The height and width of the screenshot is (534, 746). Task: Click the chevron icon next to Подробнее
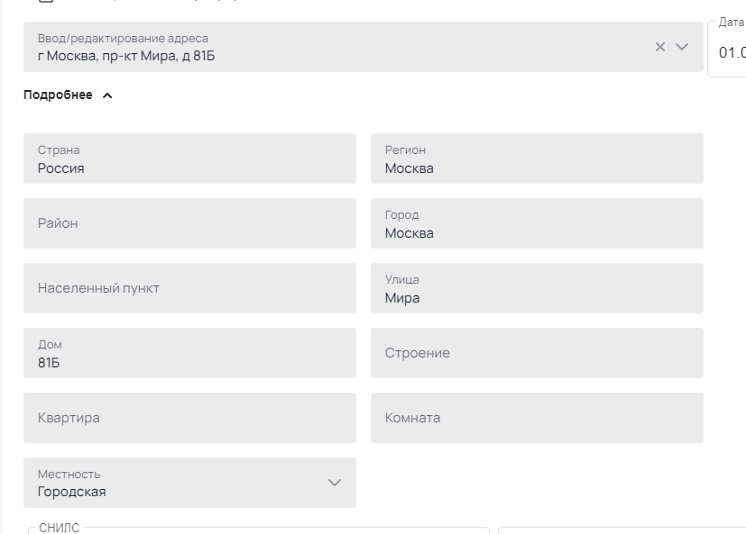pyautogui.click(x=107, y=95)
